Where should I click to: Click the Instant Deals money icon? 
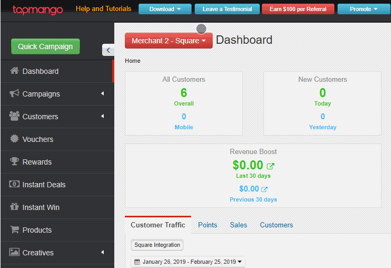tap(14, 184)
